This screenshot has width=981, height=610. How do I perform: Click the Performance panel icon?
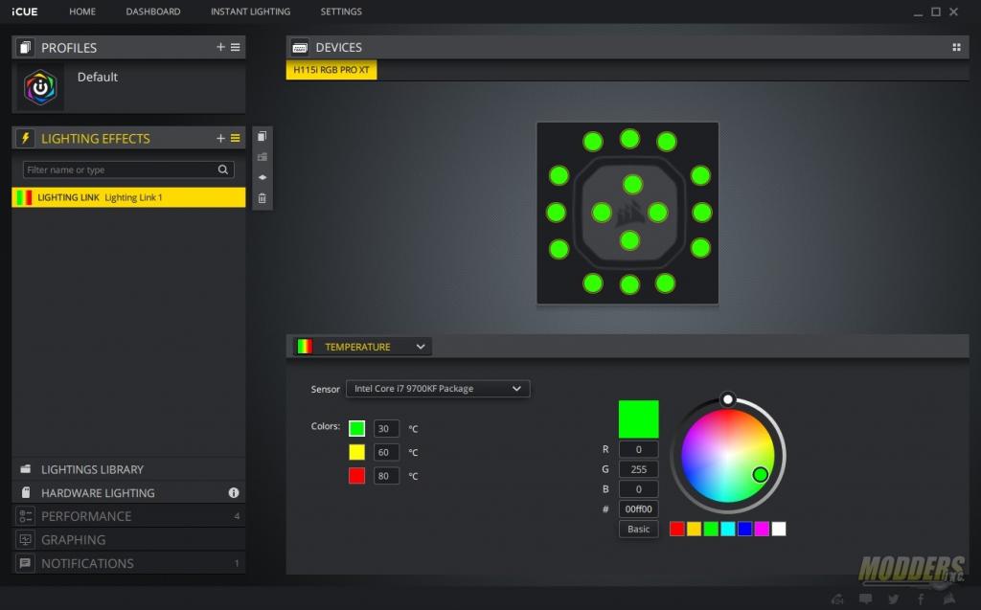(26, 516)
